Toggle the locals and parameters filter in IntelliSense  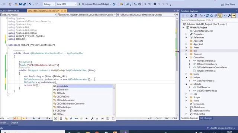tap(103, 119)
